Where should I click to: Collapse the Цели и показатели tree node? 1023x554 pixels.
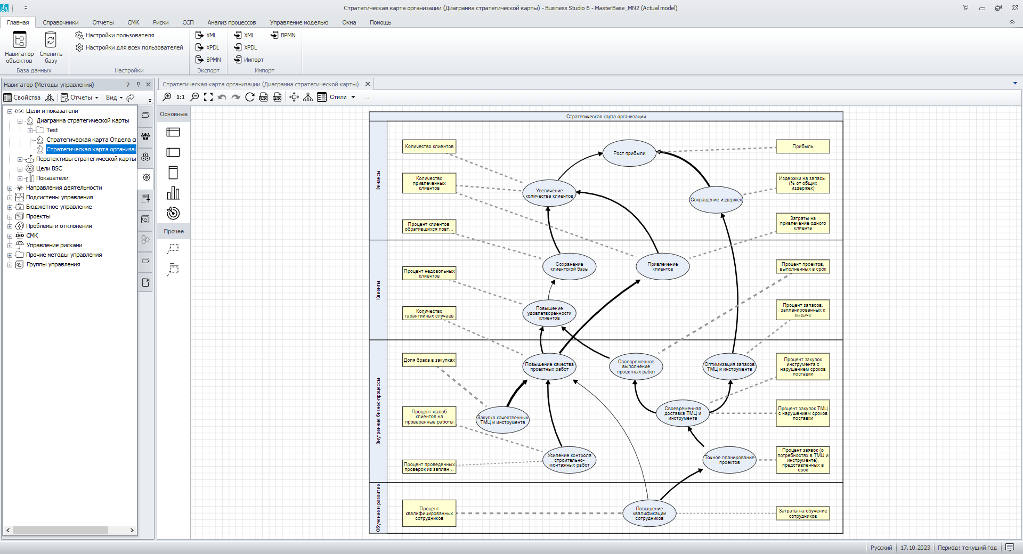10,111
